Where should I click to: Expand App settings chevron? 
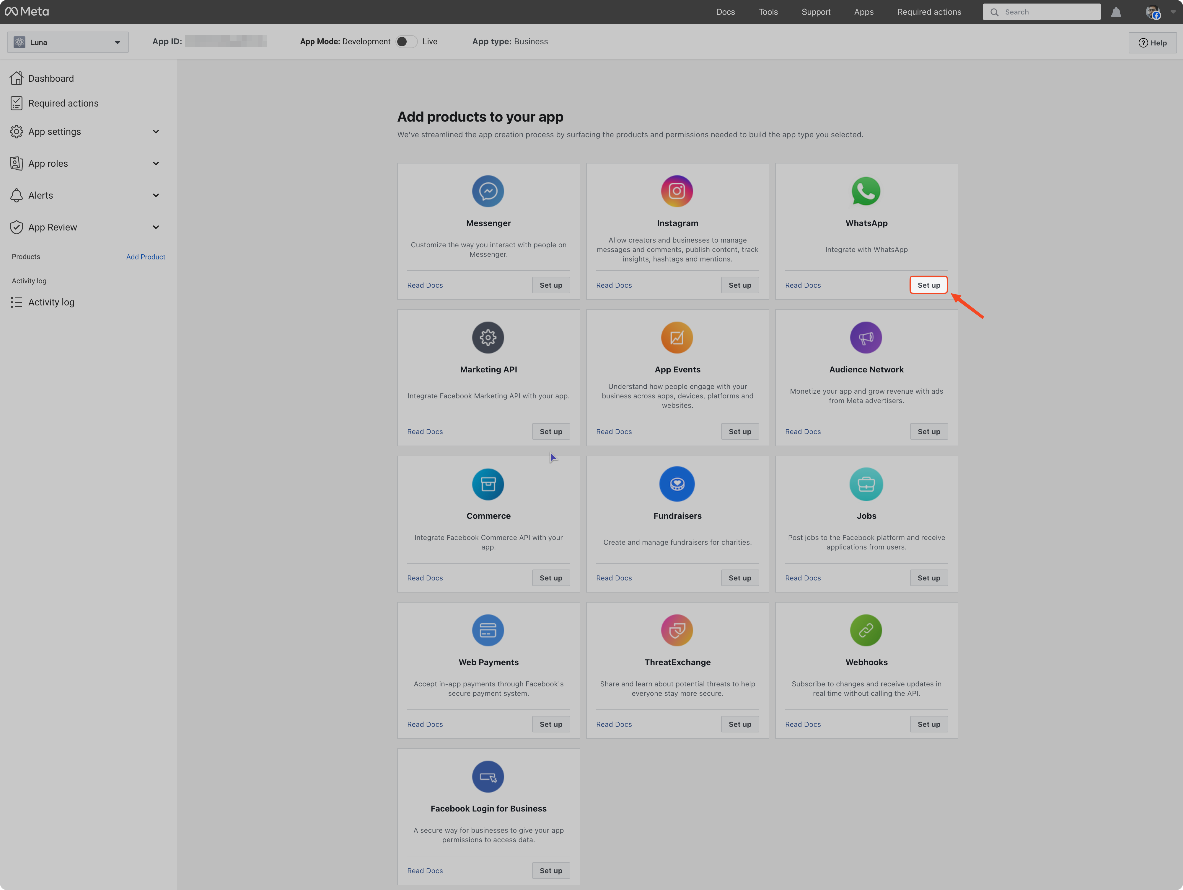click(156, 132)
